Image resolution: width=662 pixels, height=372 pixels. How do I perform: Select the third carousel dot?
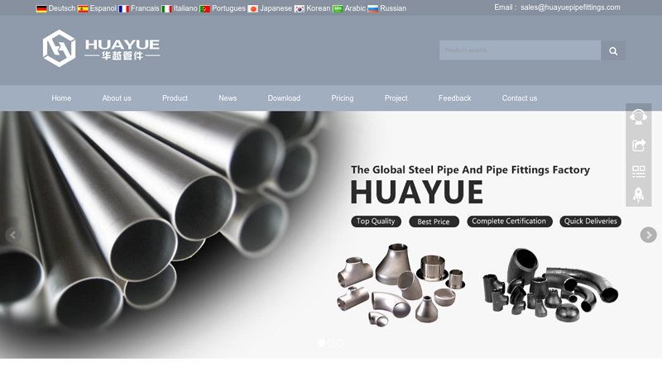tap(340, 343)
